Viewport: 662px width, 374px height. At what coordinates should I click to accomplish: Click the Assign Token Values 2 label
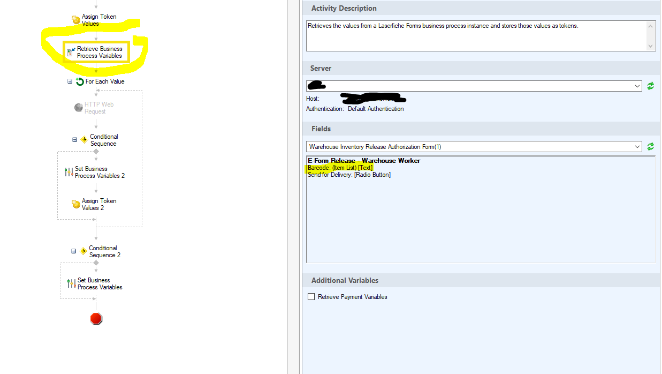pos(99,204)
